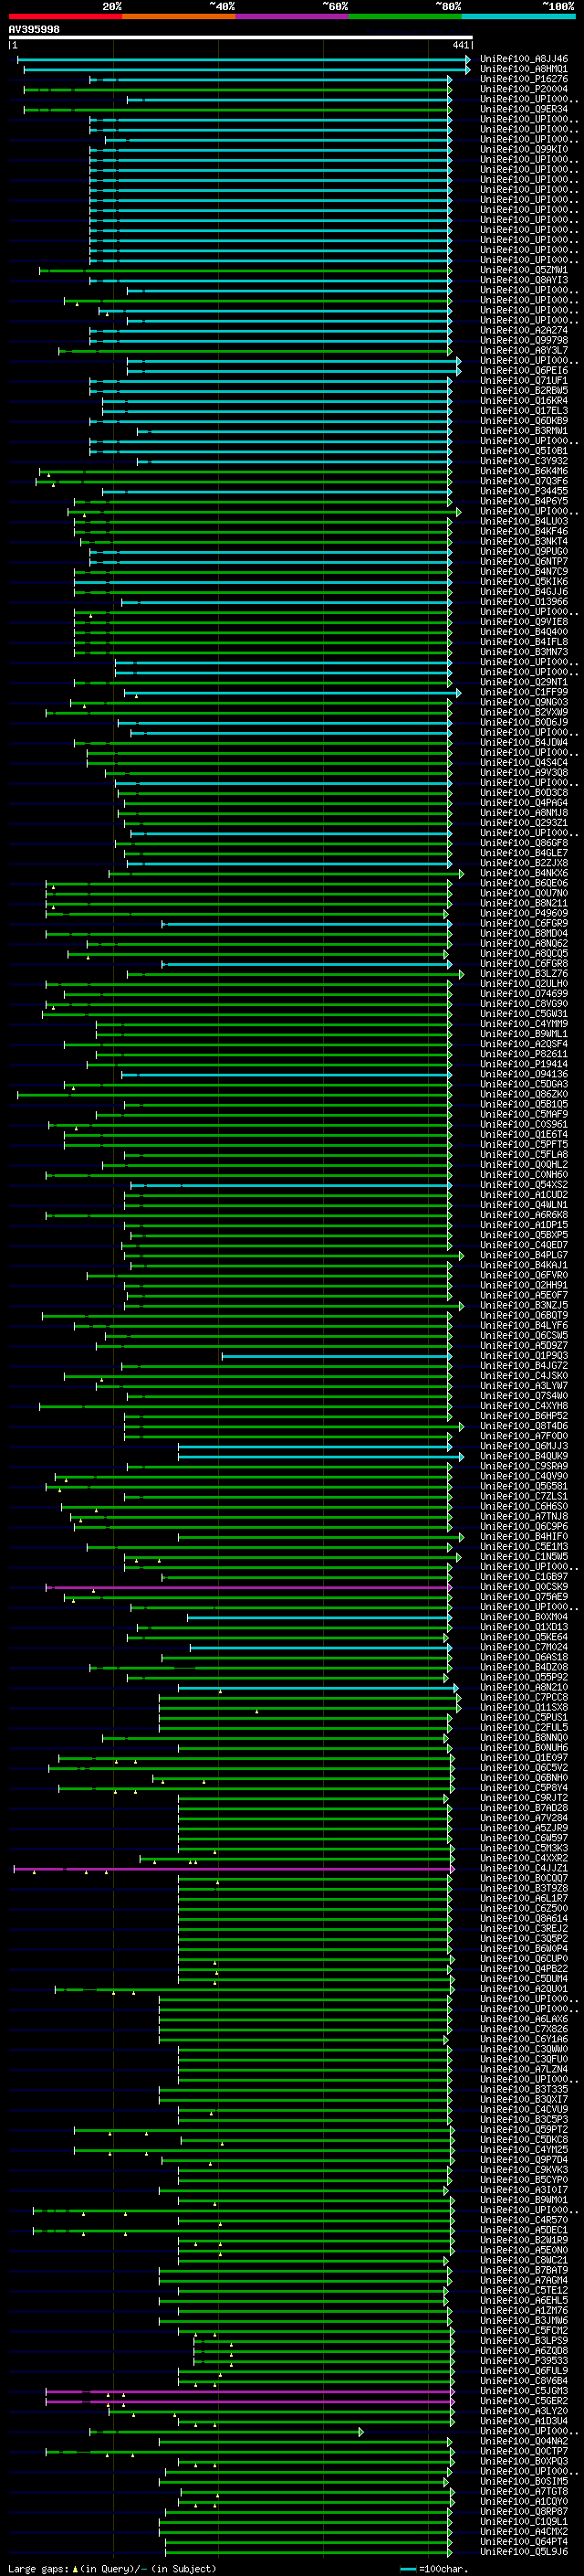The image size is (584, 2576).
Task: Select hit label UniRef100_P39533
Action: click(524, 2360)
